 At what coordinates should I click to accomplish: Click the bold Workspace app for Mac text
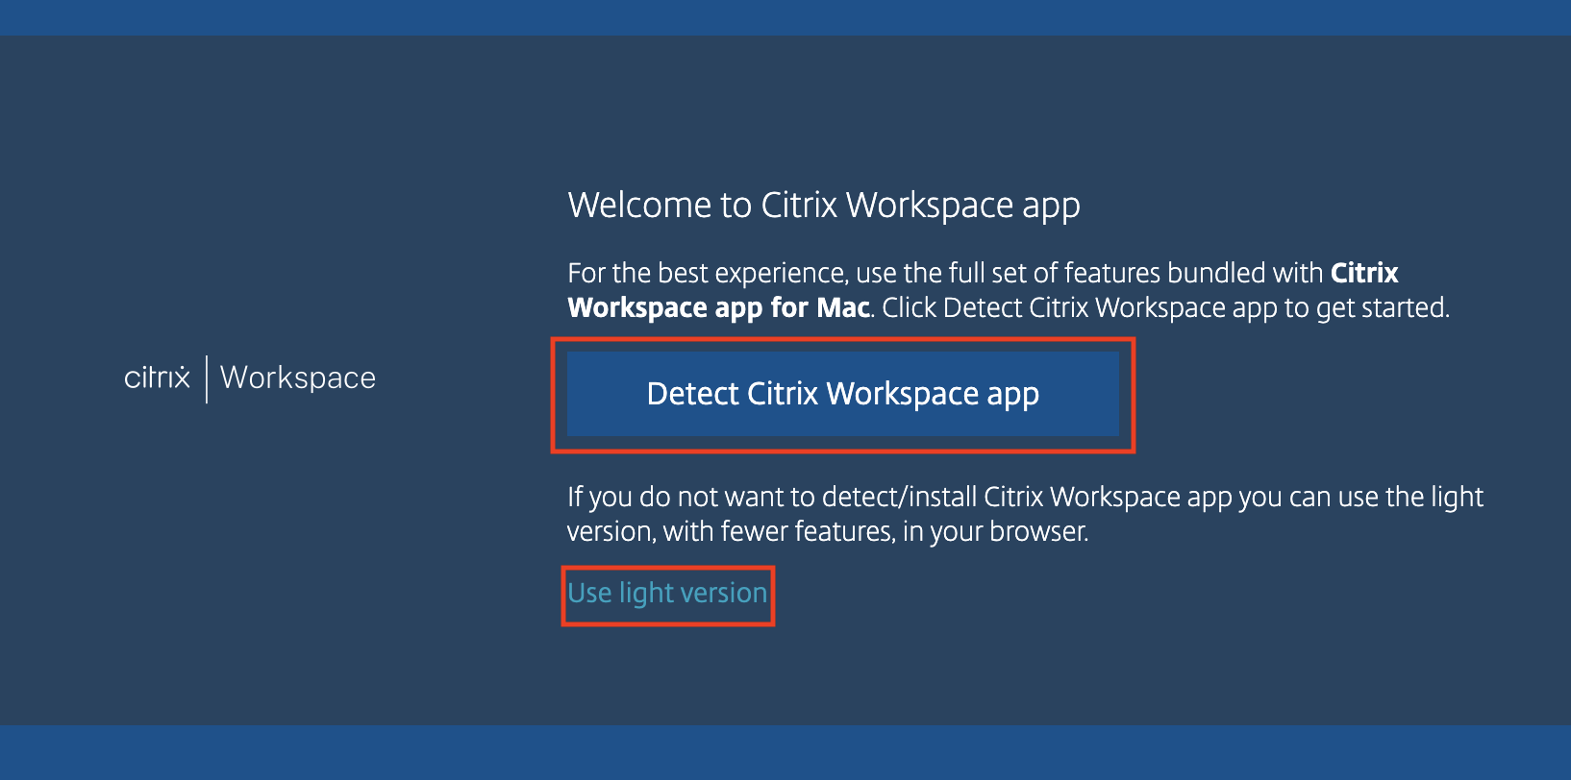pos(718,308)
